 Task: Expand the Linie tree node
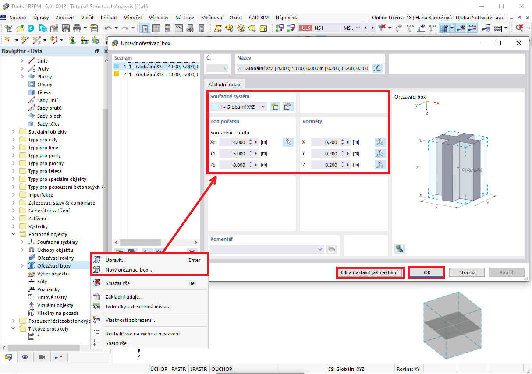click(22, 61)
